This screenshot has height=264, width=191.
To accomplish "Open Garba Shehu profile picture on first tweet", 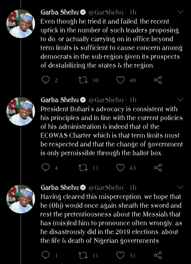I will (21, 24).
